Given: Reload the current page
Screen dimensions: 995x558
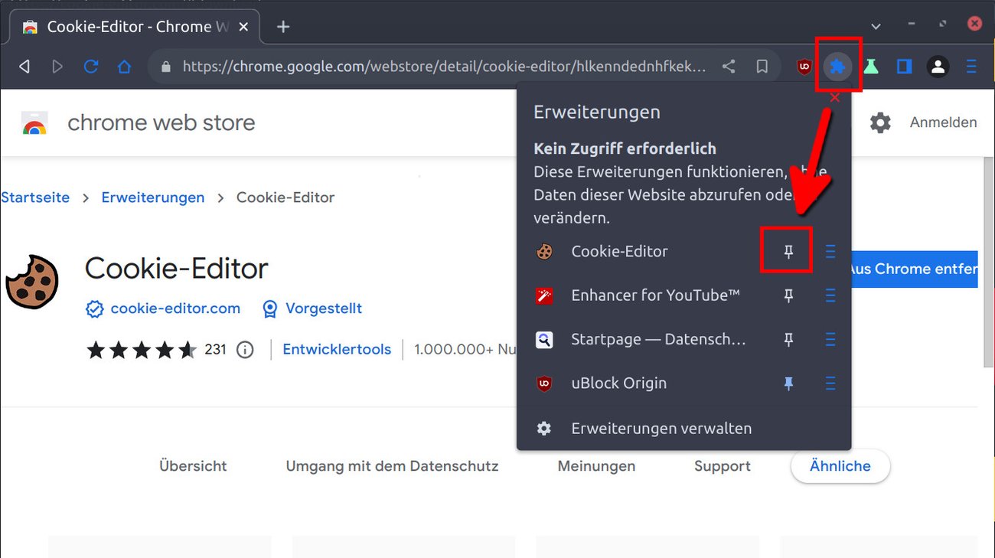Looking at the screenshot, I should pos(91,67).
